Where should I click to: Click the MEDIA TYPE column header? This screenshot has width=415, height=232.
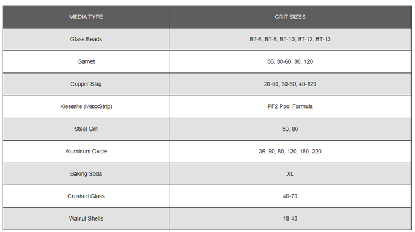click(86, 17)
